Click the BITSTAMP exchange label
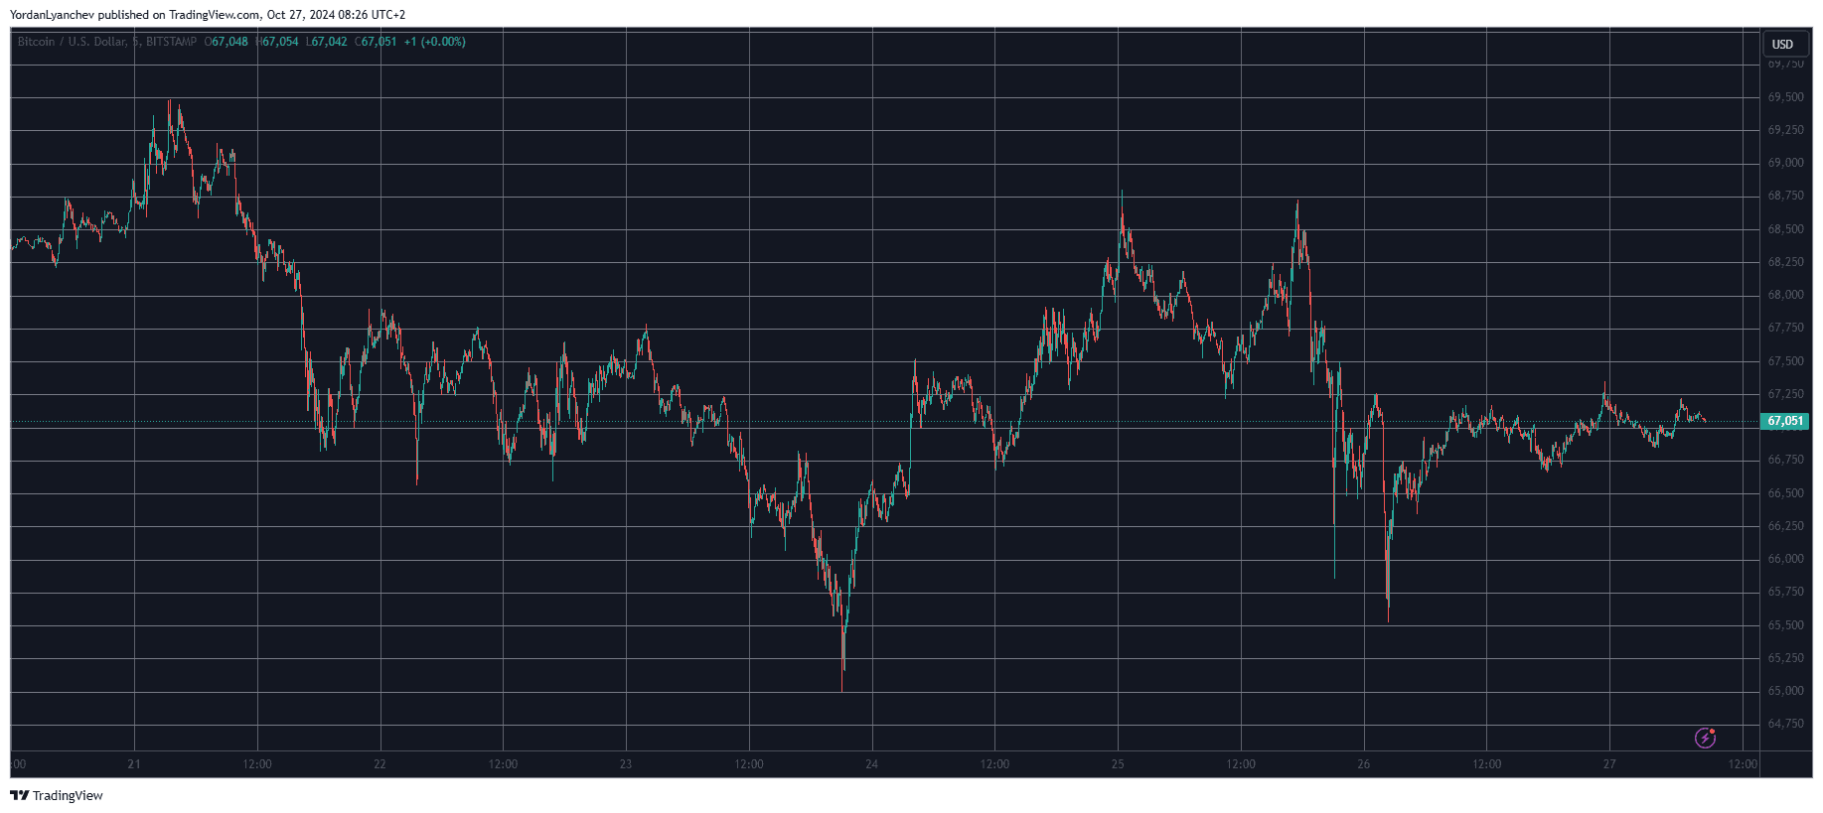 pyautogui.click(x=171, y=42)
